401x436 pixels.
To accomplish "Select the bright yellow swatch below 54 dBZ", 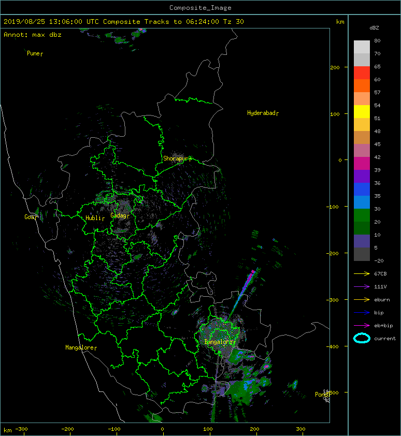I will pos(362,112).
